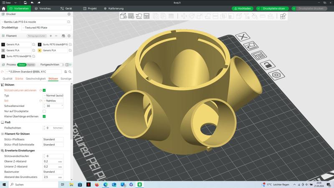The image size is (334, 188).
Task: Click the Oberer Z-Abstand field
Action: tap(53, 161)
